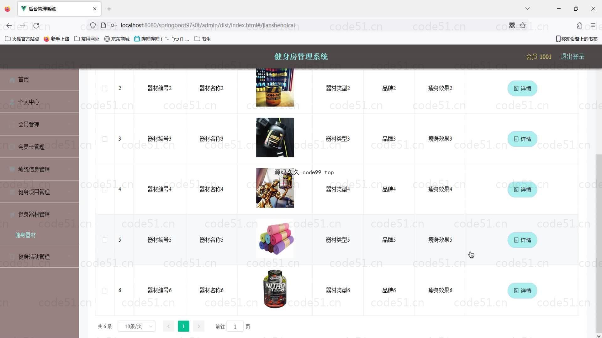602x338 pixels.
Task: Click the black protein jar image in row 3
Action: (275, 137)
